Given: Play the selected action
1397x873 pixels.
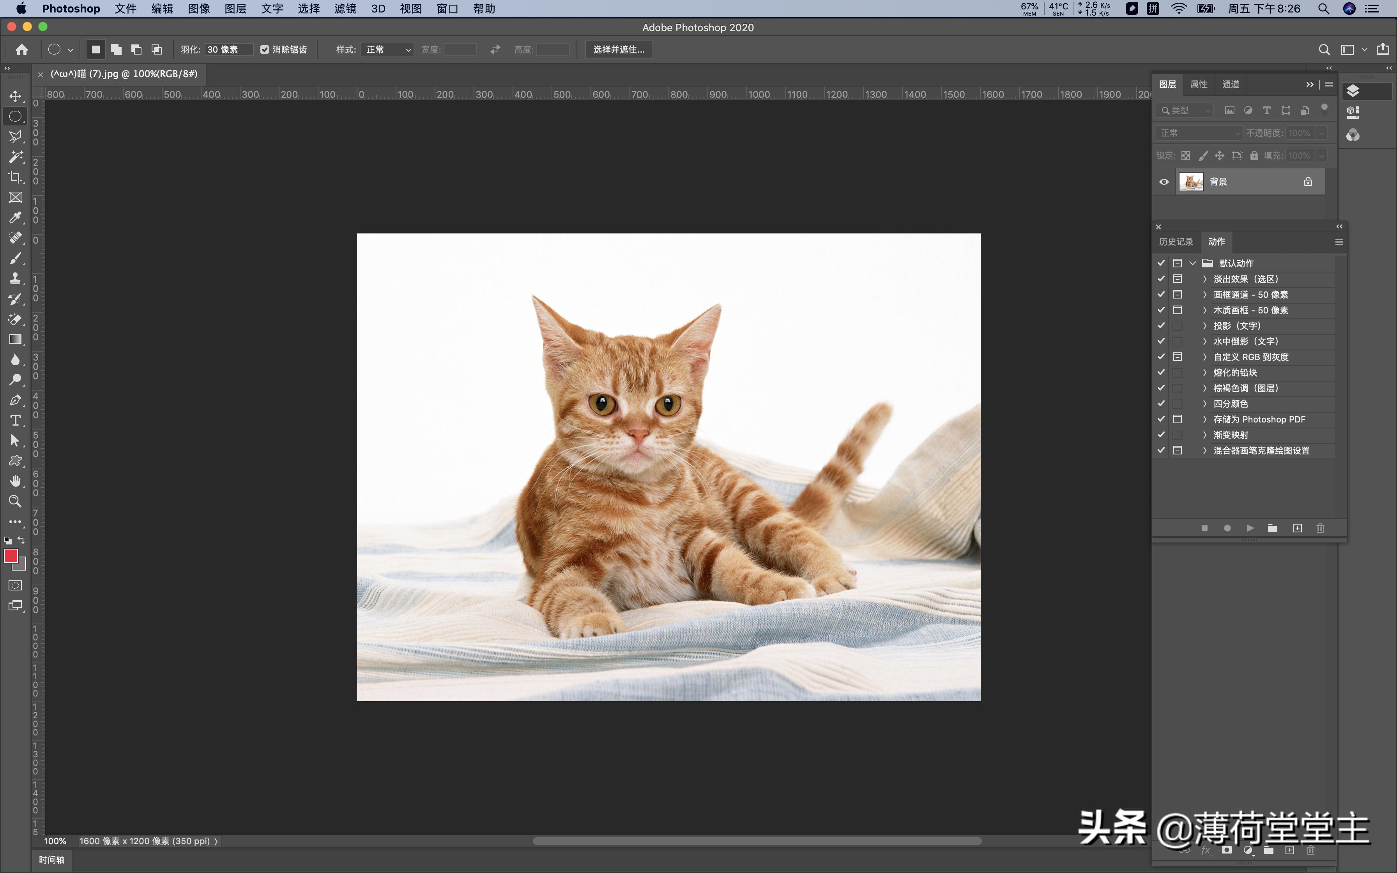Looking at the screenshot, I should (x=1250, y=528).
